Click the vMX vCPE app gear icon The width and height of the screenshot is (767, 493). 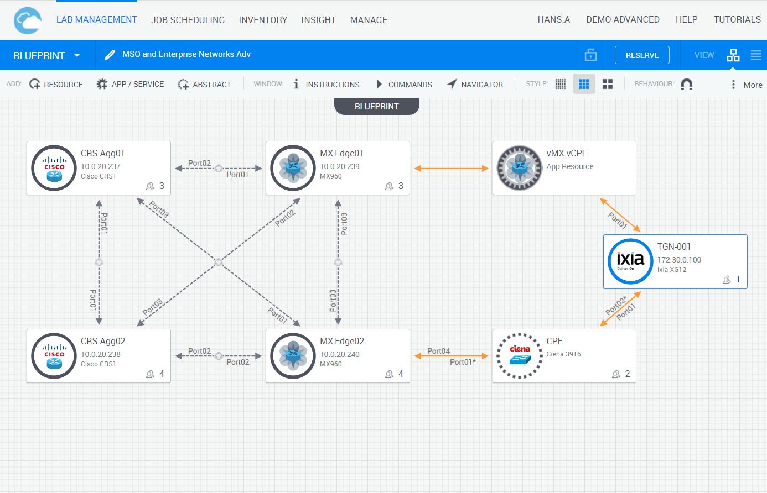[x=519, y=168]
